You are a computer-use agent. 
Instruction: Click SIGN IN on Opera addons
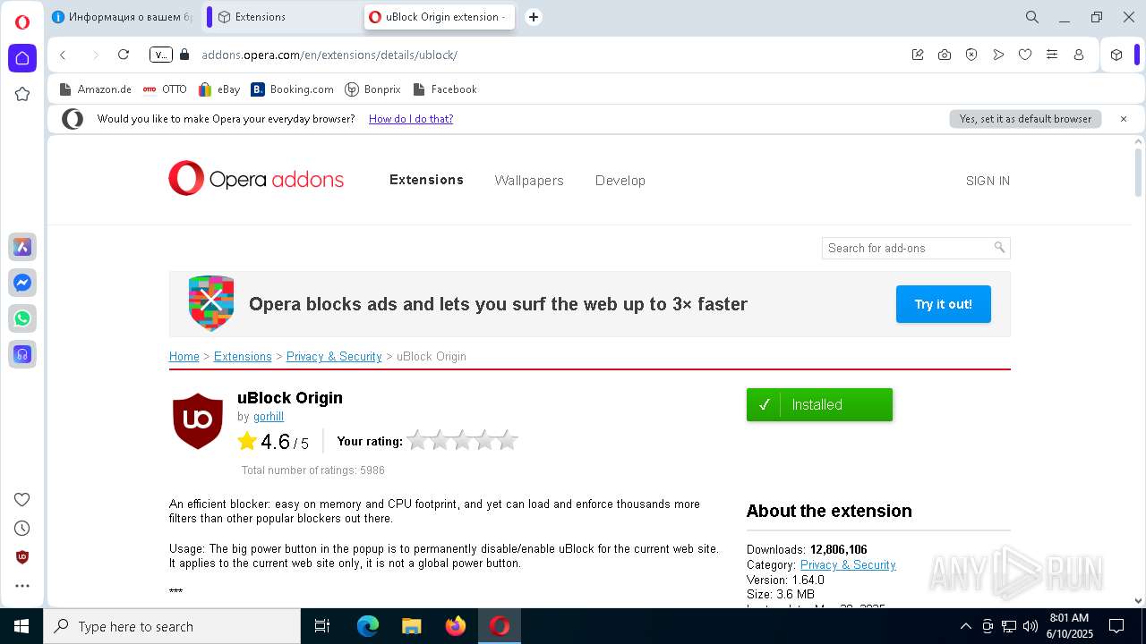pos(988,181)
